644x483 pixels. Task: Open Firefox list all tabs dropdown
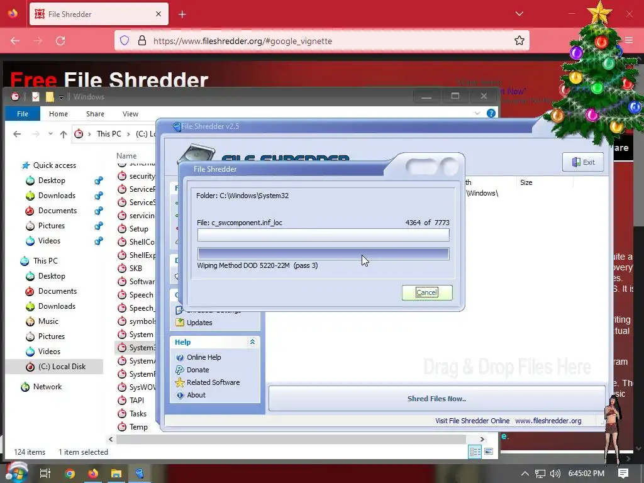click(x=519, y=14)
